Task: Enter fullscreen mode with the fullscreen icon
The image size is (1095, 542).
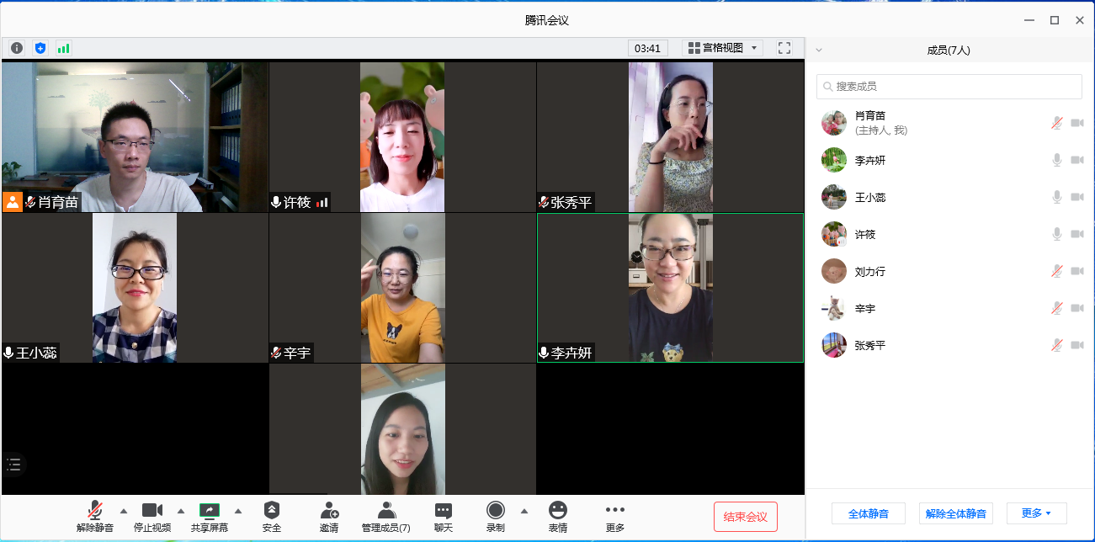Action: point(784,48)
